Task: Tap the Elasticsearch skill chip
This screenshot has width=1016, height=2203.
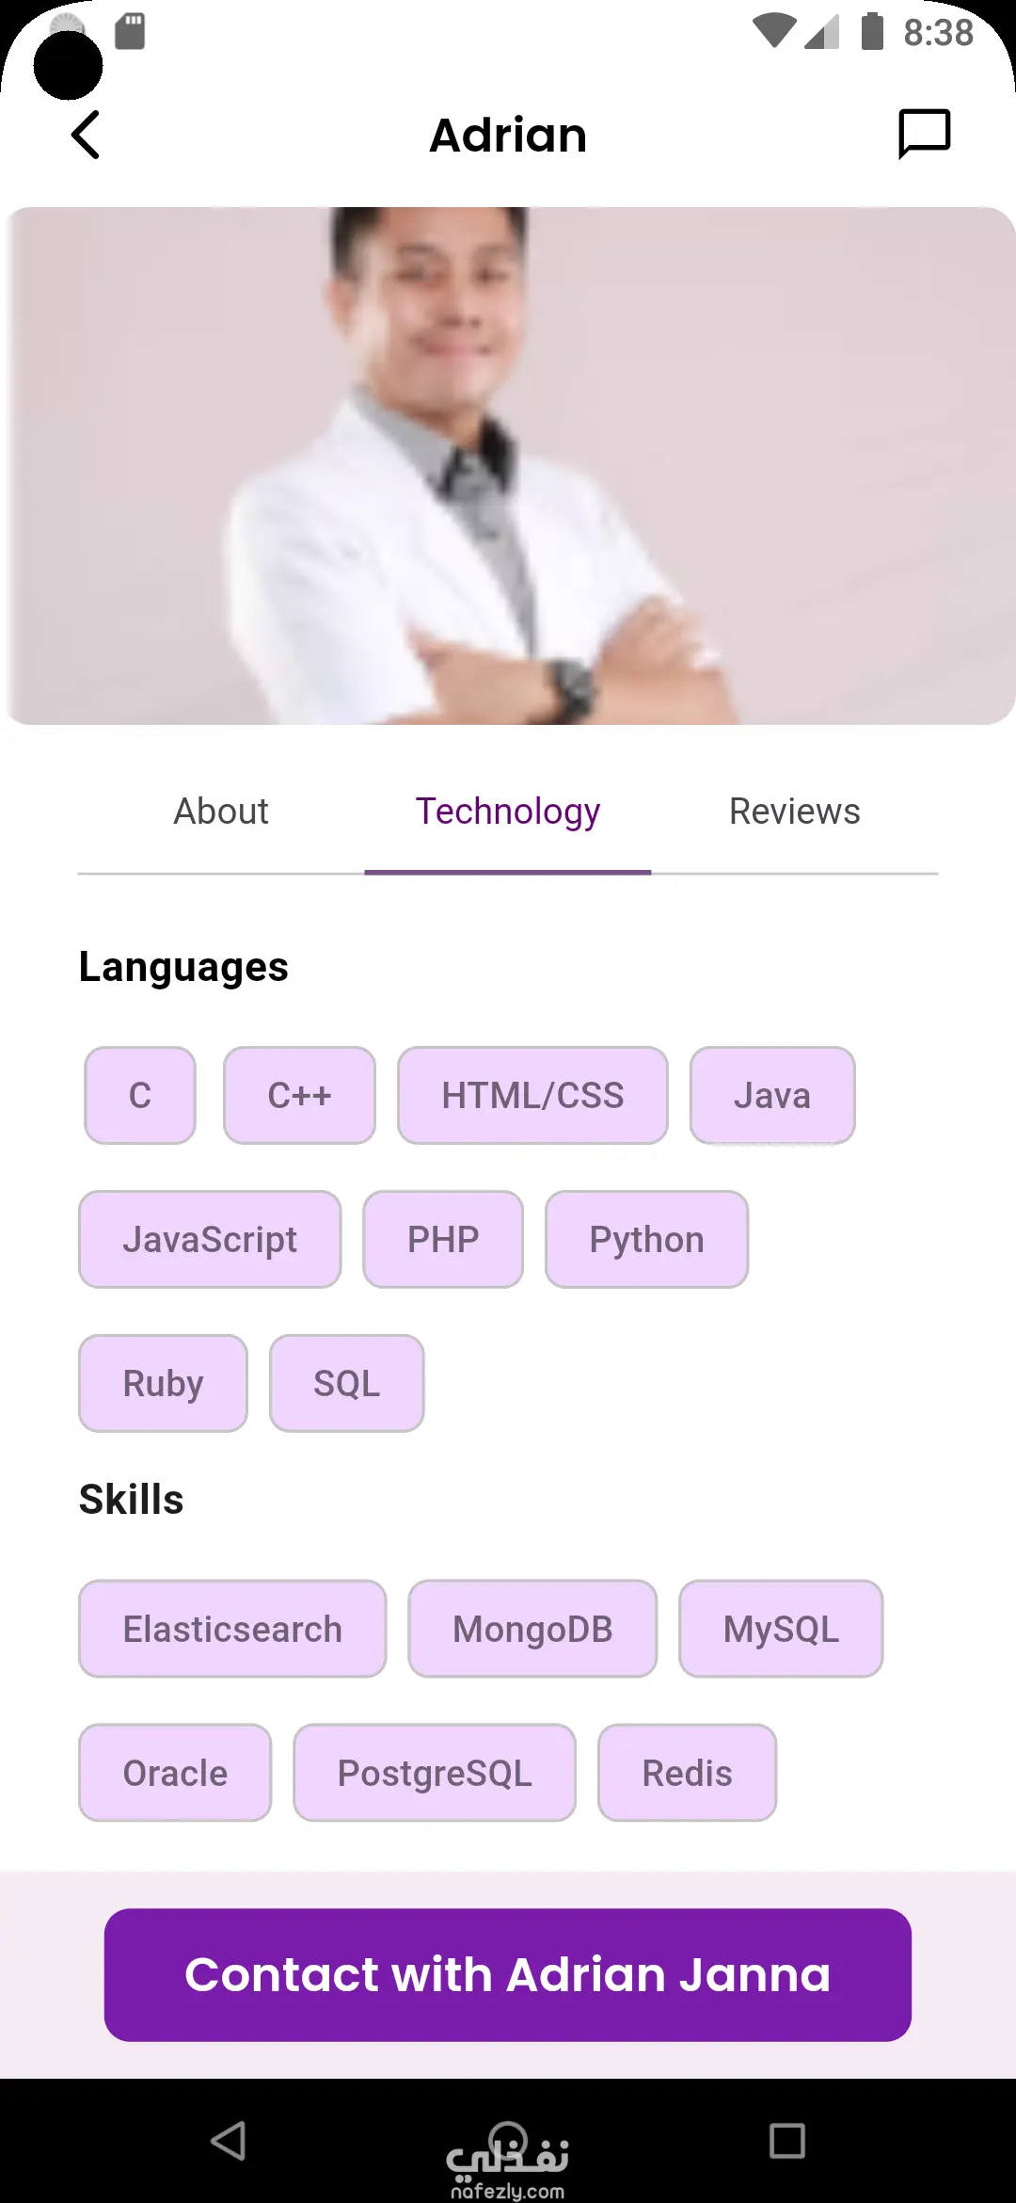Action: point(232,1630)
